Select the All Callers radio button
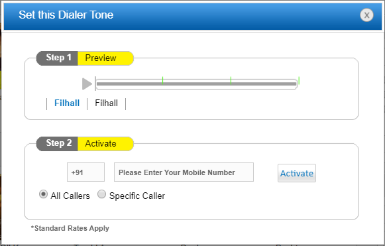This screenshot has width=385, height=246. click(43, 194)
